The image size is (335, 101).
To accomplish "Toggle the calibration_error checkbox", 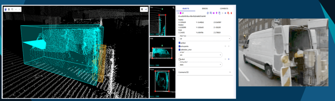I will 180,50.
